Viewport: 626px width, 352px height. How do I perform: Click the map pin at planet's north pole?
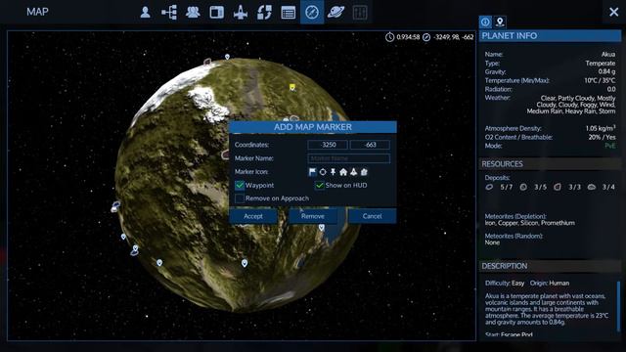pyautogui.click(x=227, y=57)
